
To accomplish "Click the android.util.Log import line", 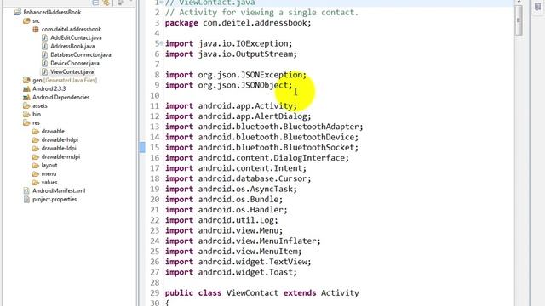I will [221, 221].
